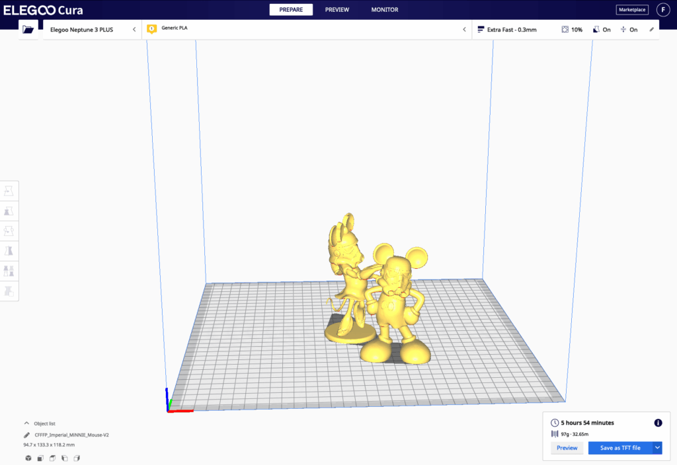Expand the Elegoo Neptune 3 PLUS printer selector
The height and width of the screenshot is (465, 677).
tap(93, 30)
